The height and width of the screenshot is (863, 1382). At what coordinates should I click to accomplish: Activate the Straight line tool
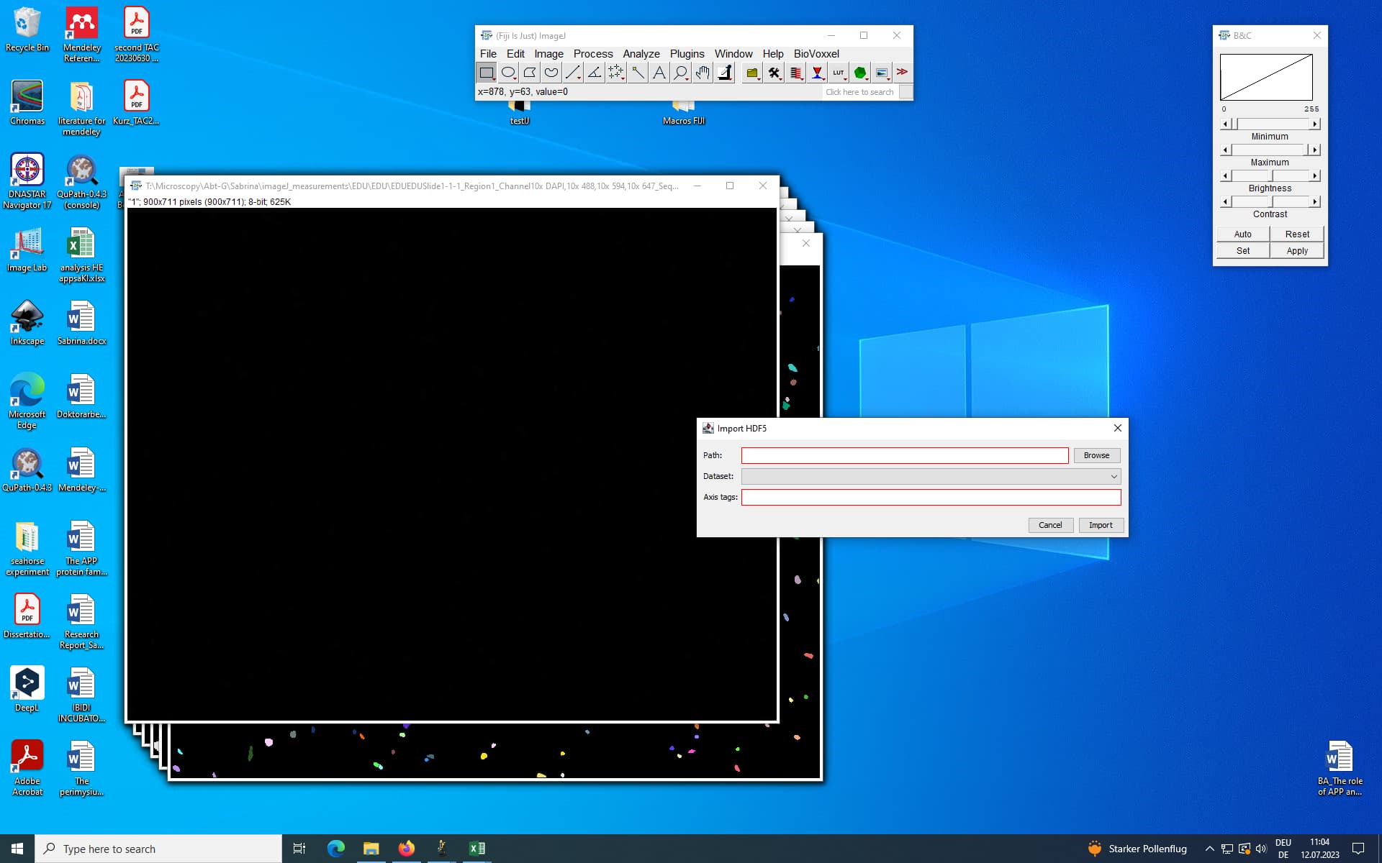click(x=572, y=72)
